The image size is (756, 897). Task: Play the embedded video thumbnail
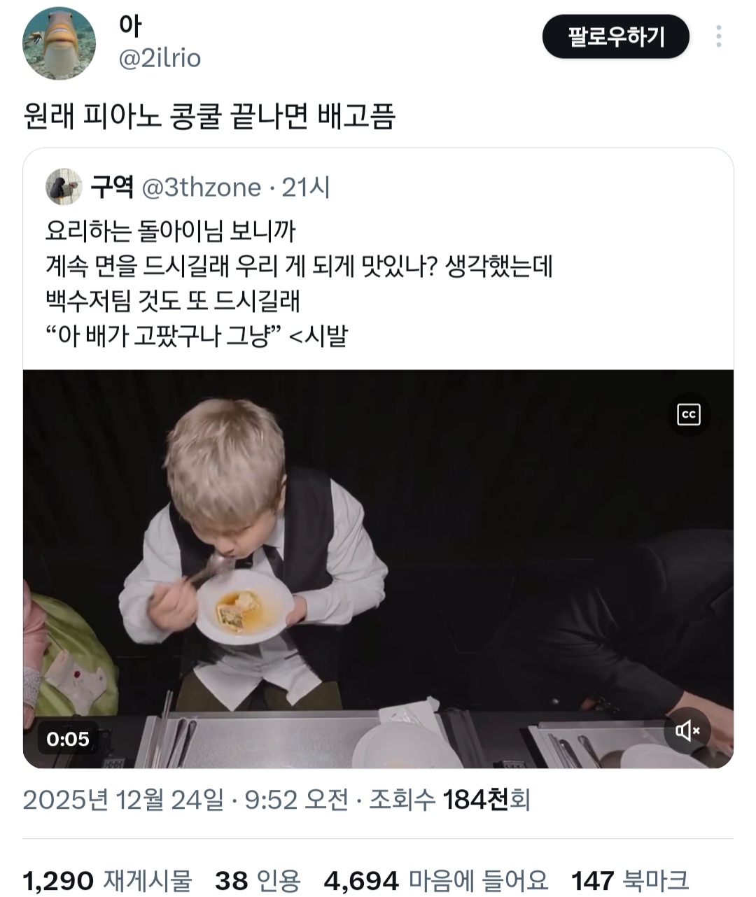pos(378,569)
